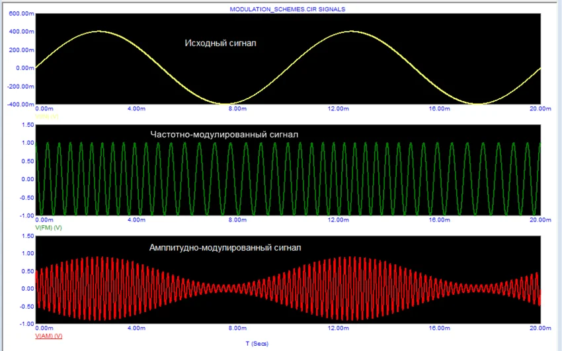
Task: Select the 'Амплитудно-модулированный сигнал' annotation
Action: pyautogui.click(x=225, y=247)
